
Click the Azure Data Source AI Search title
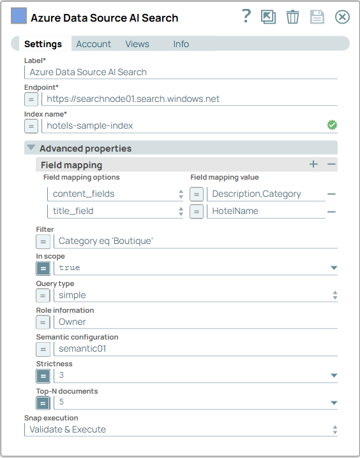coord(105,18)
